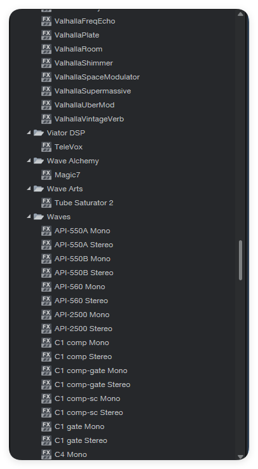Collapse the Viator DSP folder
Viewport: 258px width, 469px height.
29,133
